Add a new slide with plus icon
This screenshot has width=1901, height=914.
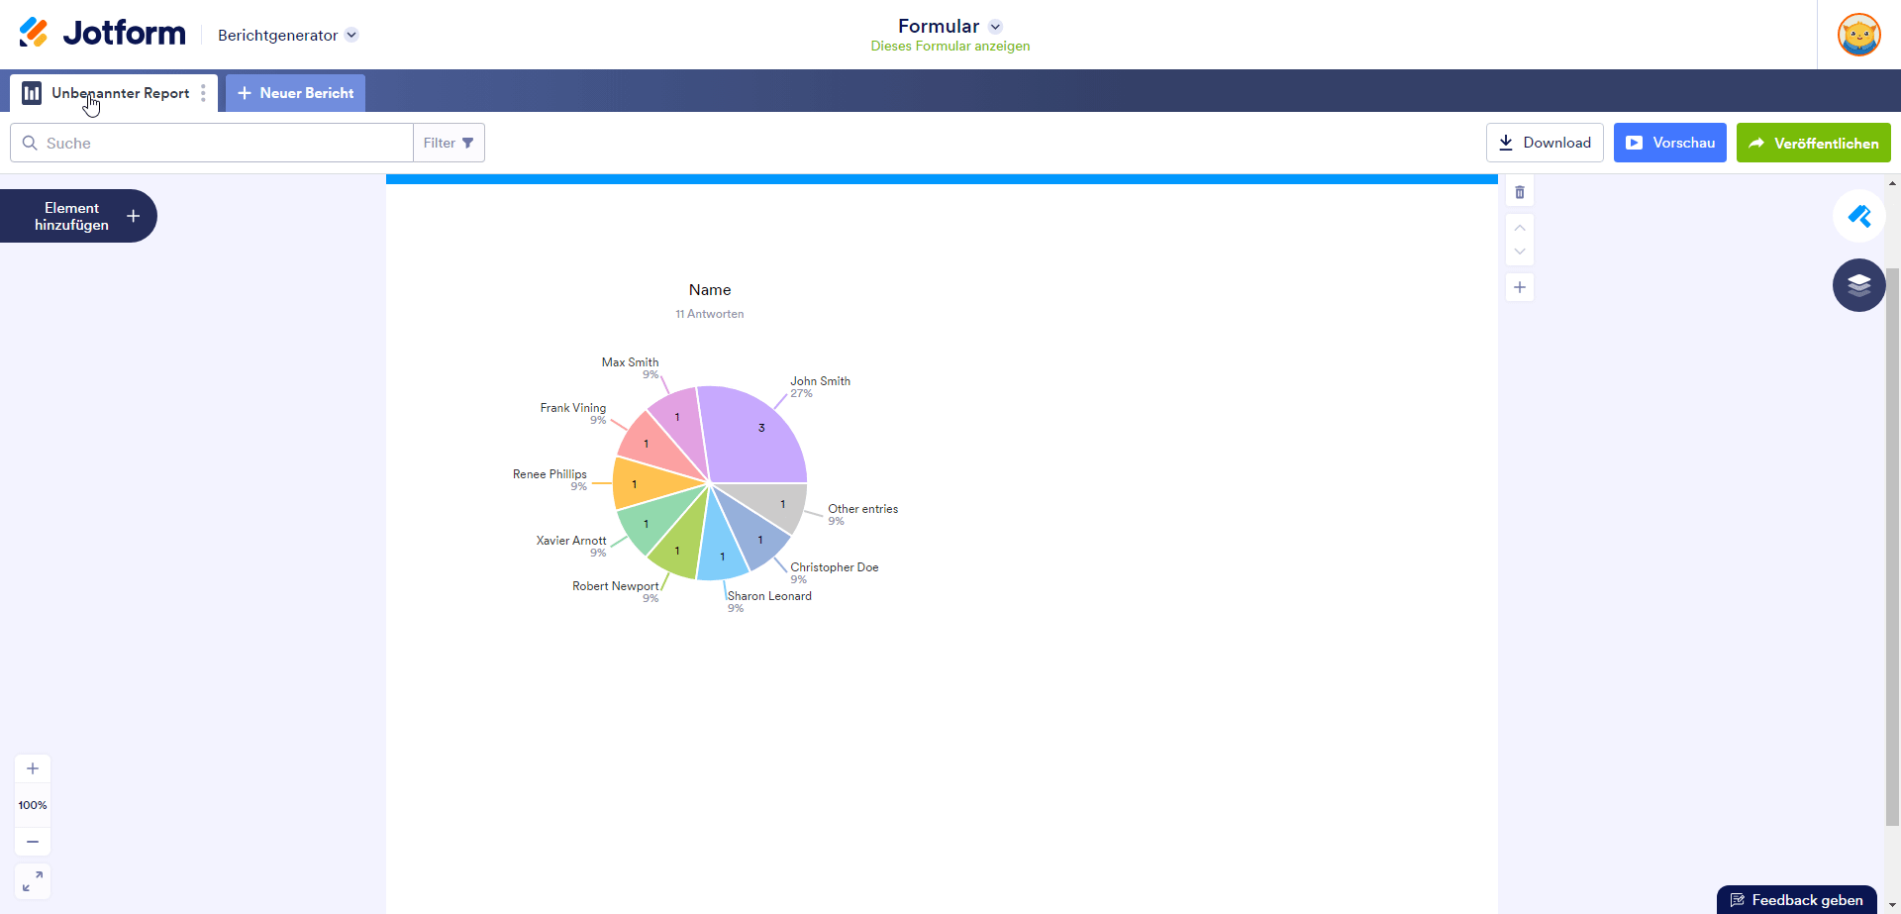1520,287
